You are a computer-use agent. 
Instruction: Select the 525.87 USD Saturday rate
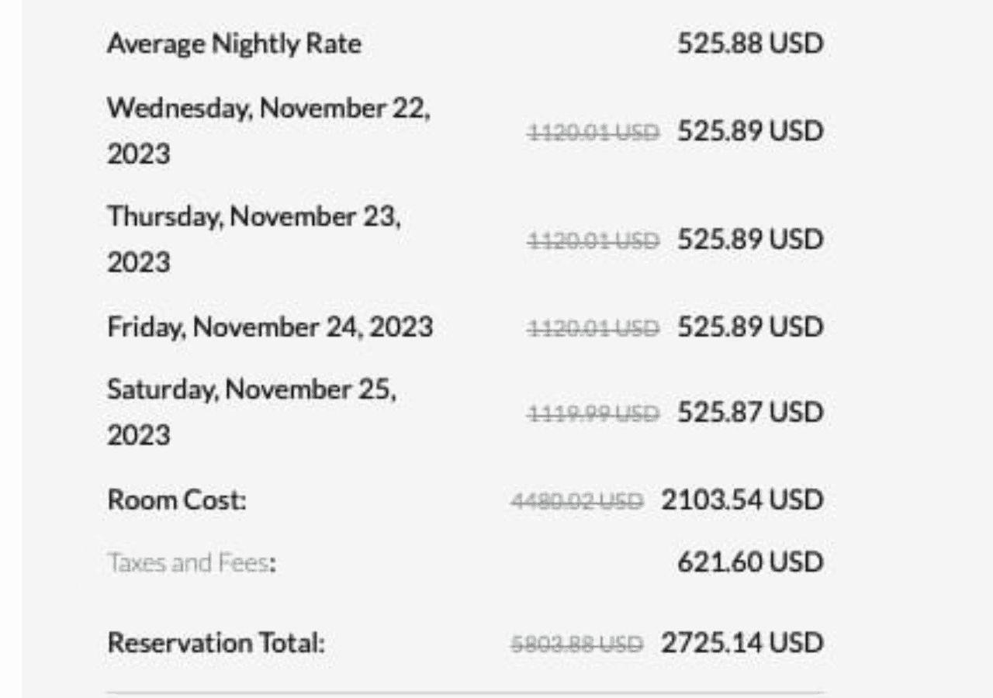tap(749, 413)
